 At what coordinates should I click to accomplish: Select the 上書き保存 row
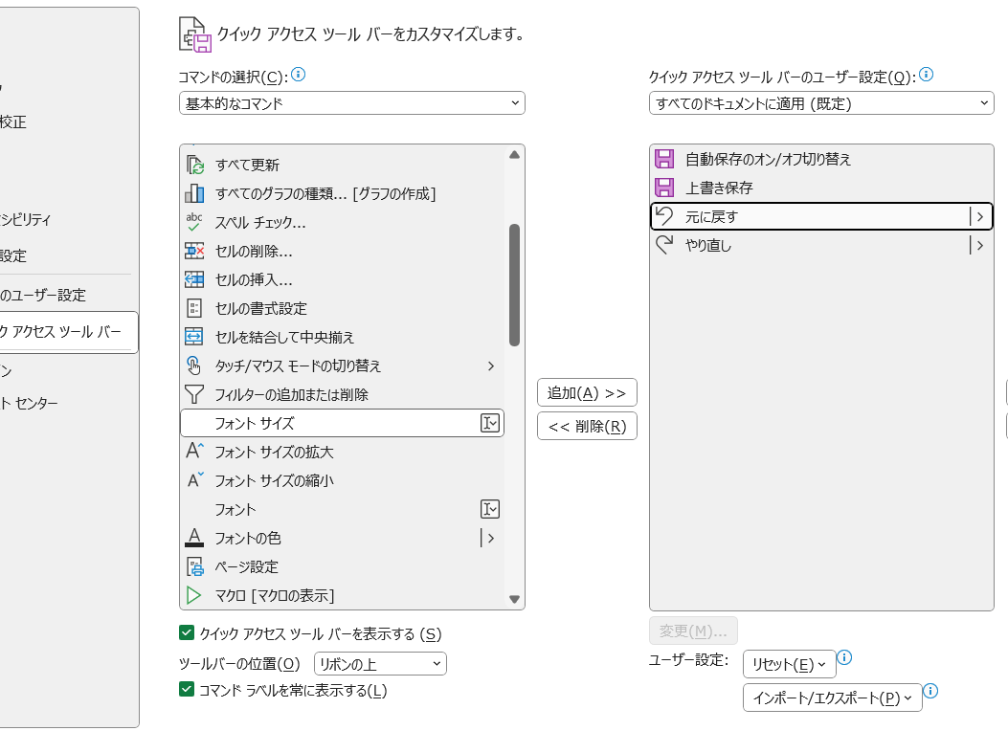click(x=821, y=188)
